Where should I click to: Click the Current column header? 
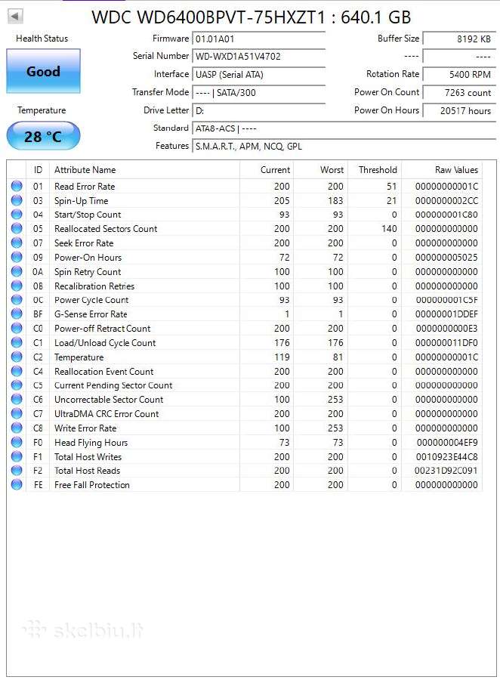(x=267, y=169)
